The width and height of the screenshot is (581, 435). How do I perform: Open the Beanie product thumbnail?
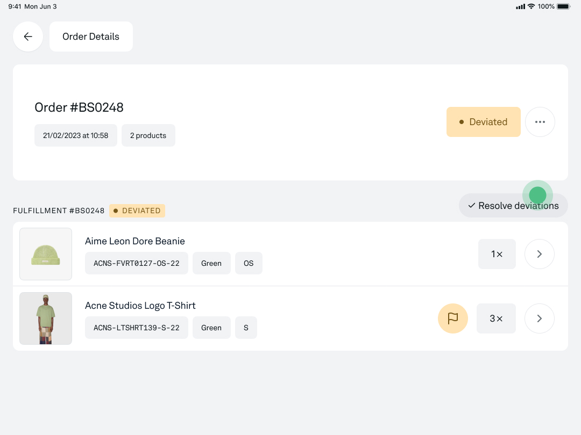pyautogui.click(x=46, y=254)
